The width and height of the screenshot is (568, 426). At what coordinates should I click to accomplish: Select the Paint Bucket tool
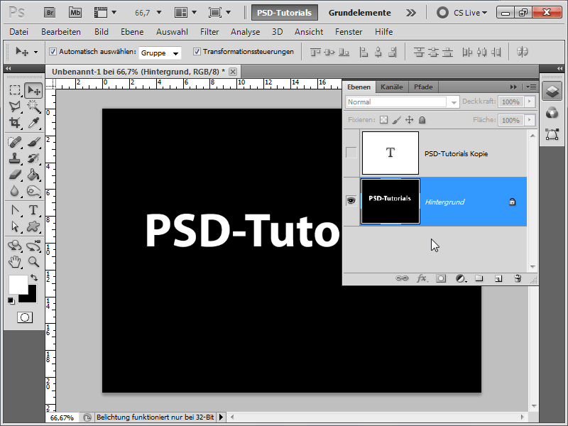(33, 175)
